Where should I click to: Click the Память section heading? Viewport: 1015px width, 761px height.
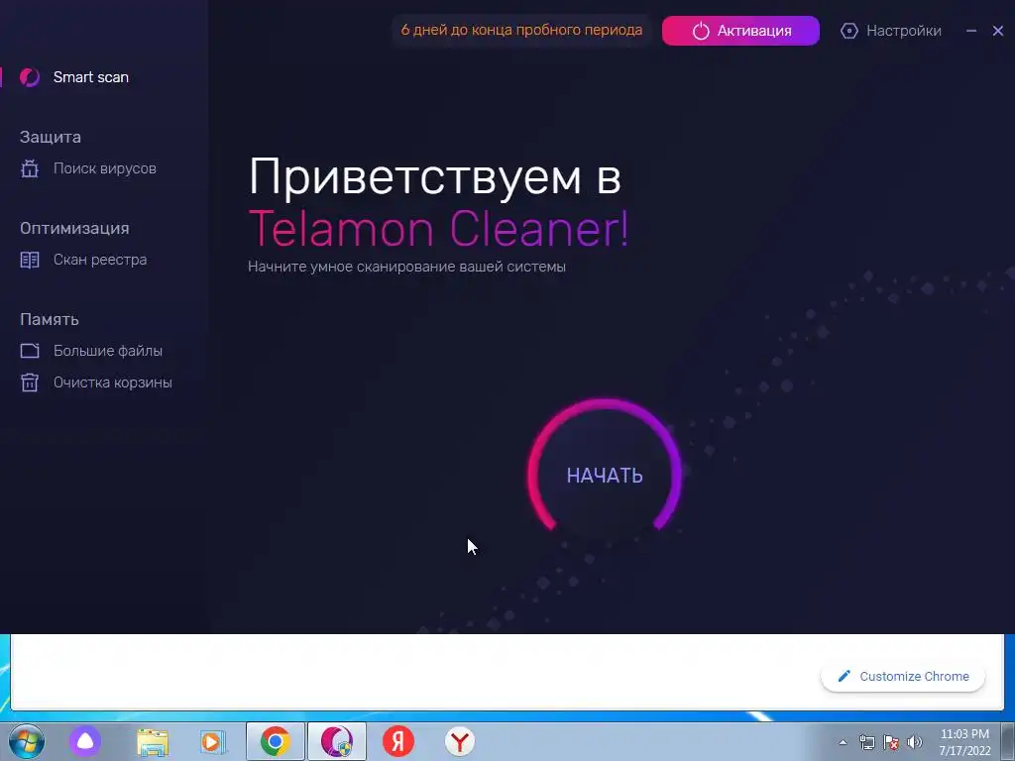click(50, 319)
